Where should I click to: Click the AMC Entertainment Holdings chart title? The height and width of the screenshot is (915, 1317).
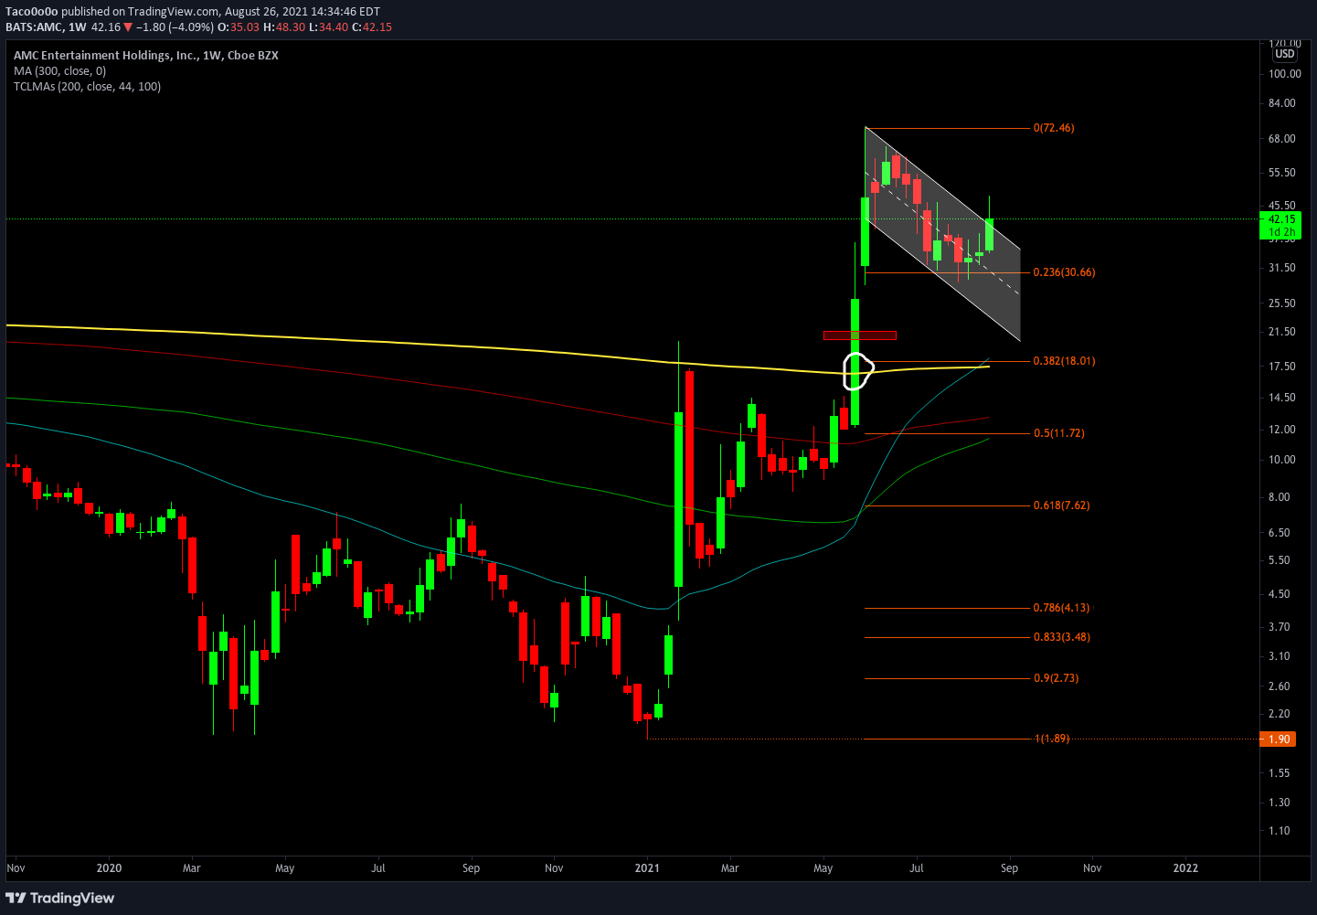coord(146,56)
